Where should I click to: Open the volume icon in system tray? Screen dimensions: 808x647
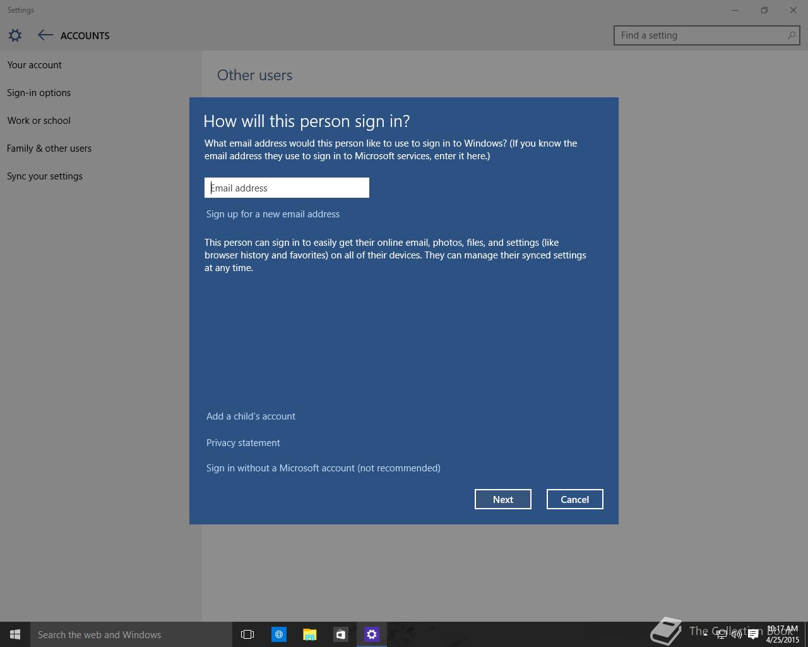737,634
